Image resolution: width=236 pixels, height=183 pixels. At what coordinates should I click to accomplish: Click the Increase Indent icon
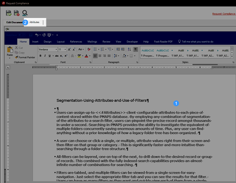(x=122, y=49)
